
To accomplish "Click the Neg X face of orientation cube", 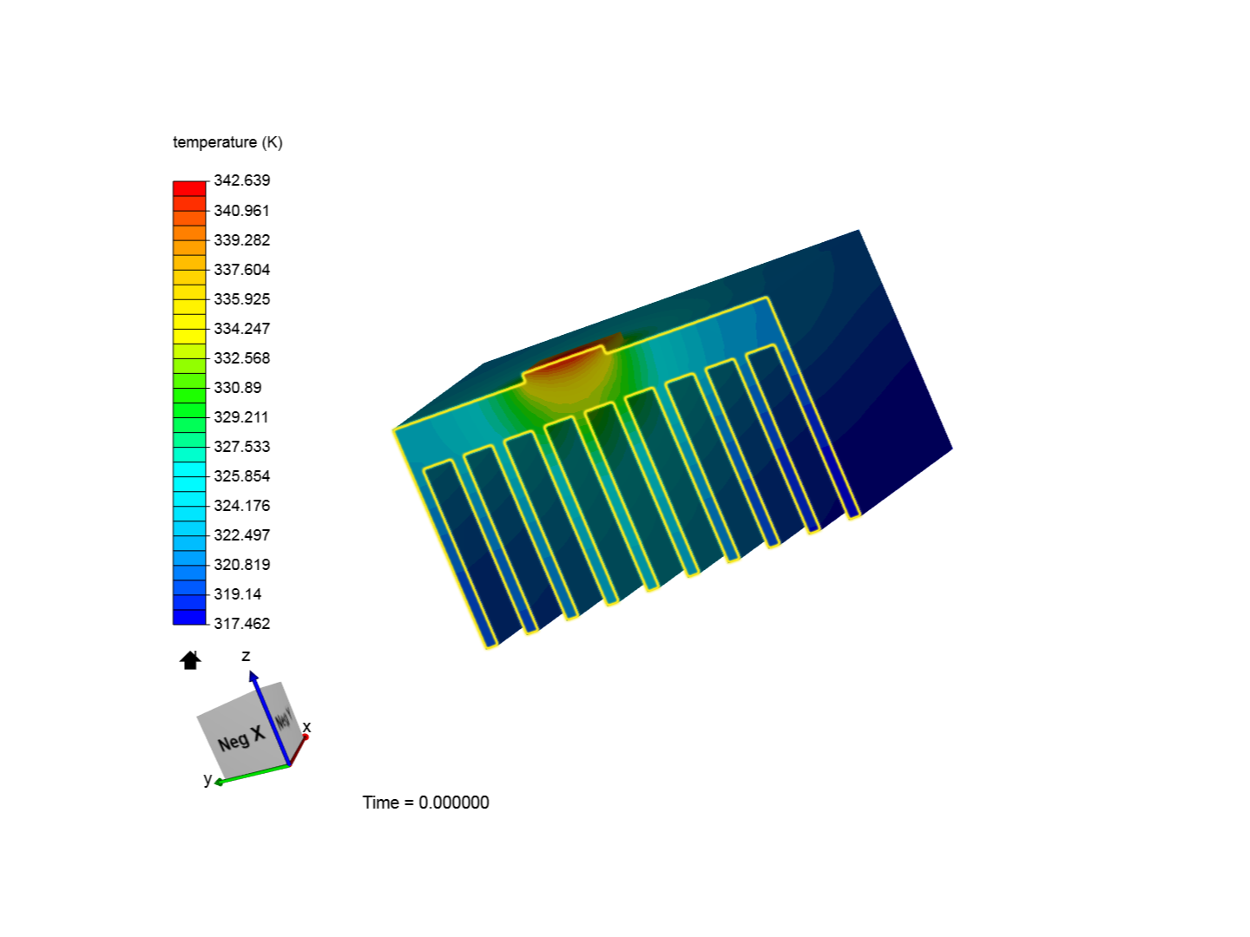I will point(240,737).
